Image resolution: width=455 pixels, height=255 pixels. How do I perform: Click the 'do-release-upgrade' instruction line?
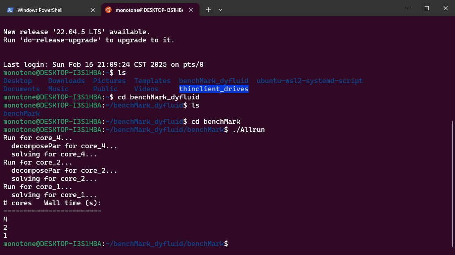[89, 40]
